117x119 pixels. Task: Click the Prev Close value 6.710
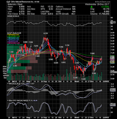click(x=22, y=14)
